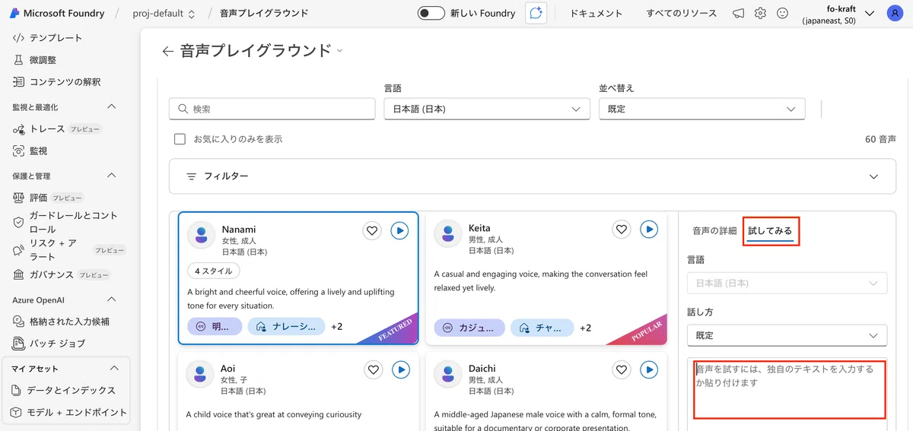Collapse the Azure OpenAI sidebar section
The width and height of the screenshot is (913, 431).
112,299
